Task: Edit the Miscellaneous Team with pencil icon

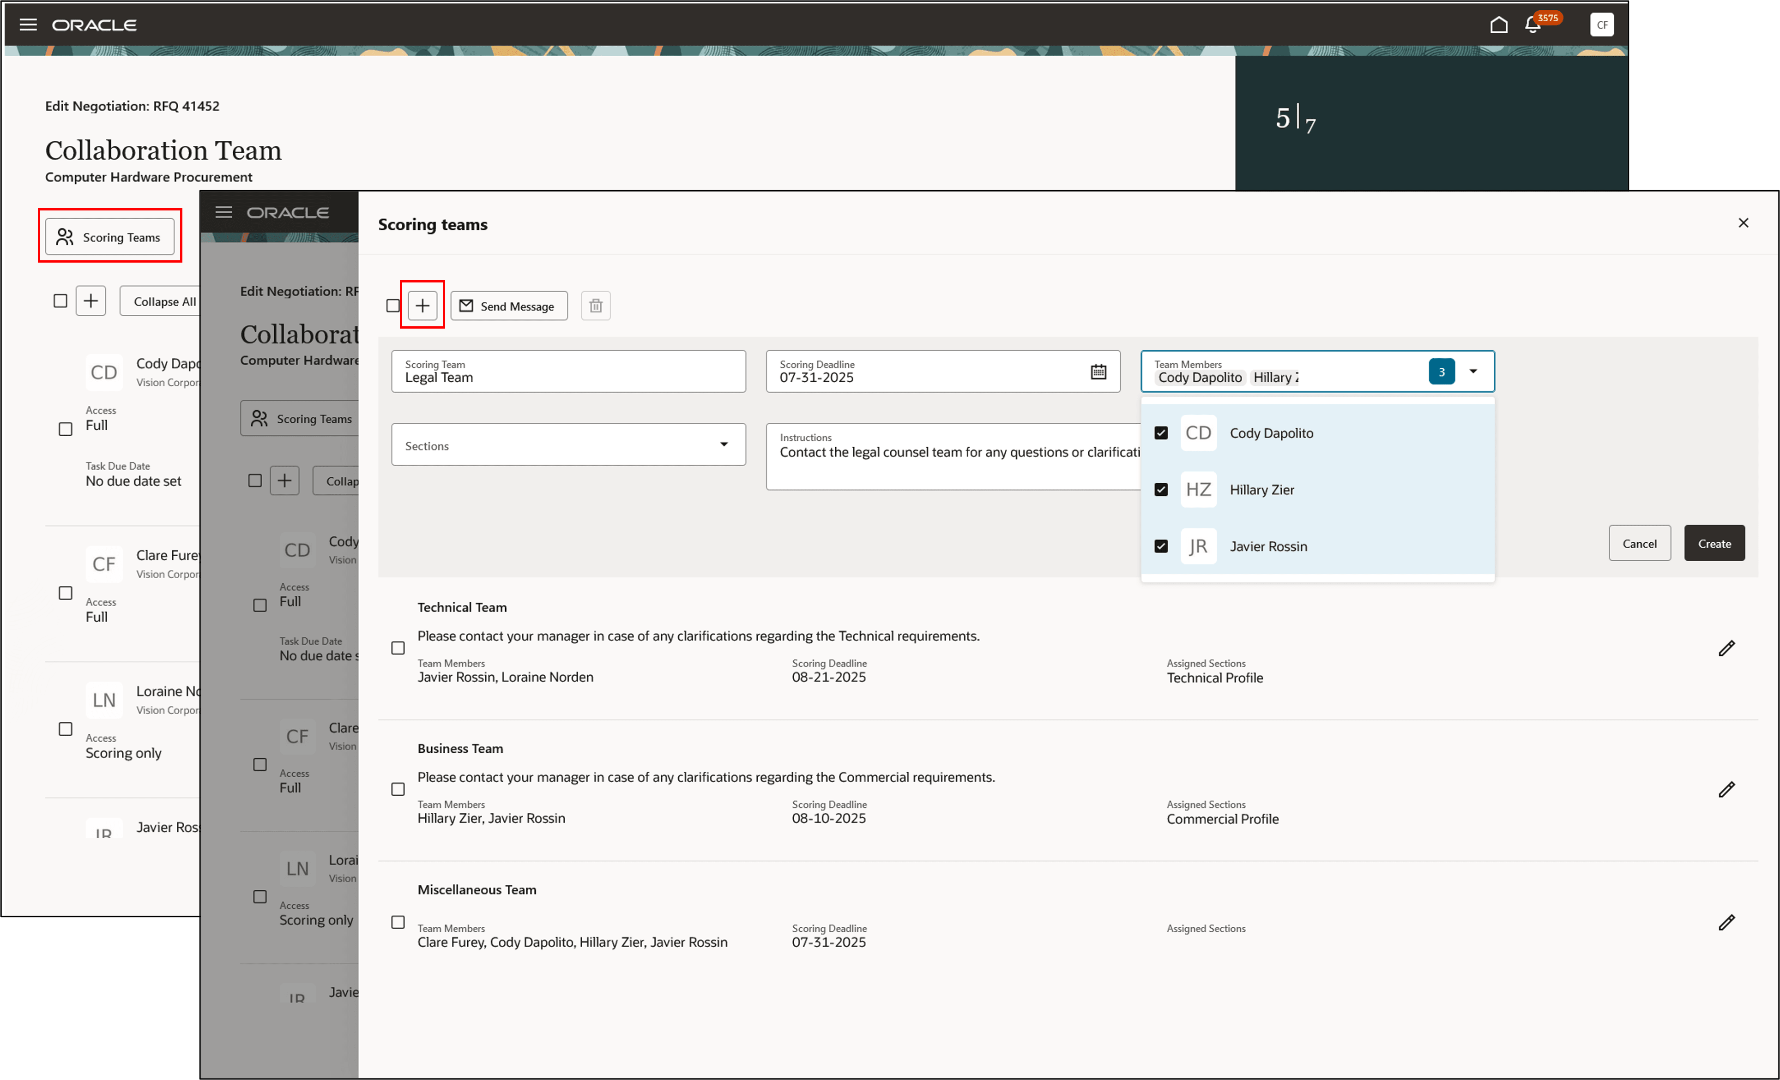Action: click(1726, 922)
